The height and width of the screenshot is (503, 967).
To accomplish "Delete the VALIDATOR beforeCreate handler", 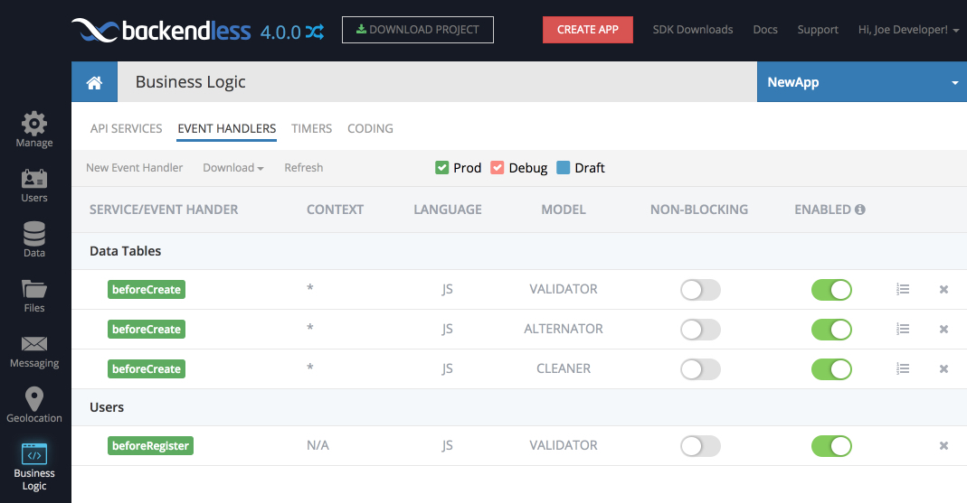I will click(943, 289).
